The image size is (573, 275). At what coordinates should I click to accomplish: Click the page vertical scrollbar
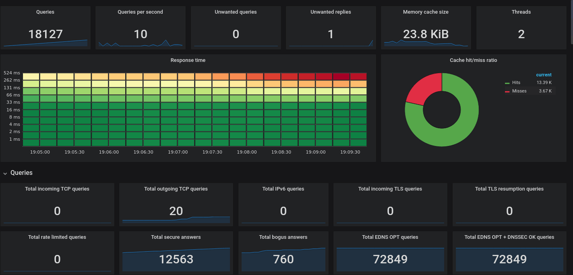pyautogui.click(x=572, y=22)
